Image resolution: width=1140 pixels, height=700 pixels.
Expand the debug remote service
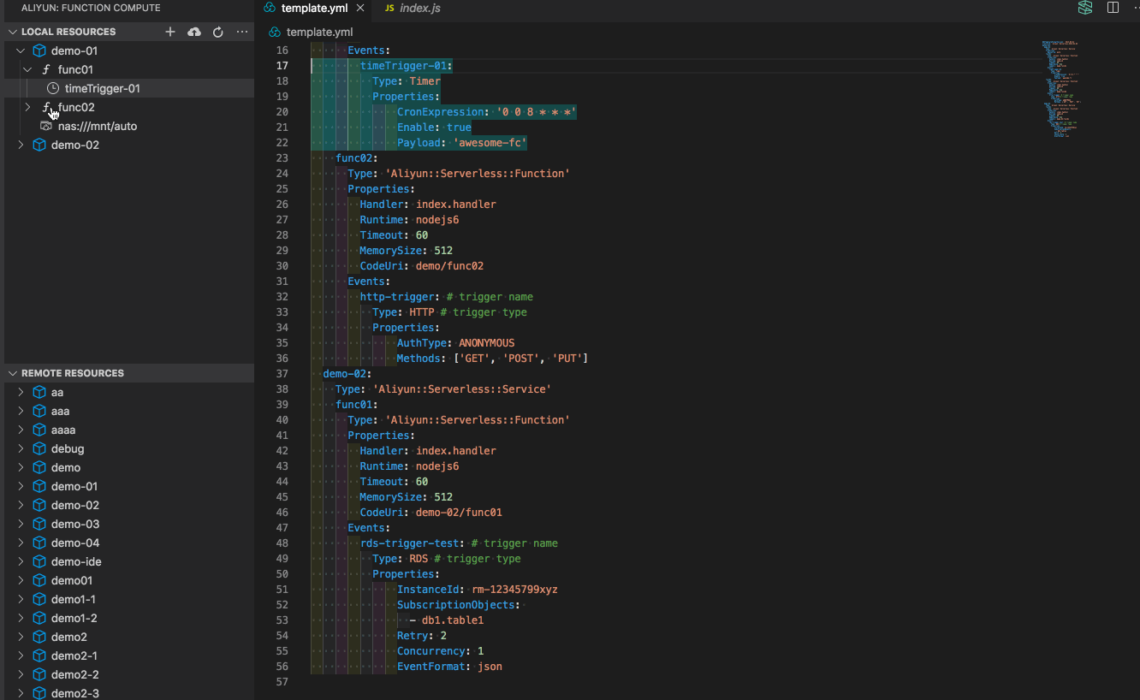point(20,448)
